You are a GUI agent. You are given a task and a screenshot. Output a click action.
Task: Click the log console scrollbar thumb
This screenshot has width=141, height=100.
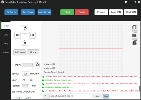click(139, 88)
